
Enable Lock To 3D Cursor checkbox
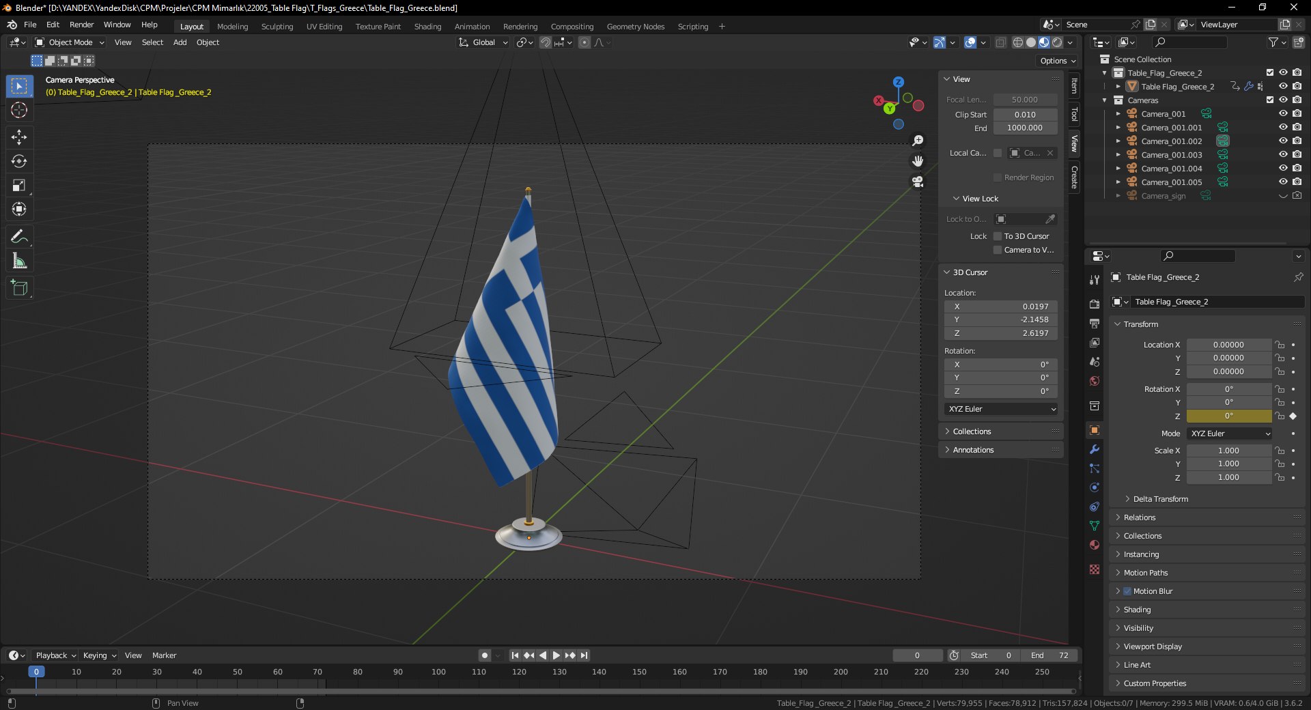click(998, 236)
